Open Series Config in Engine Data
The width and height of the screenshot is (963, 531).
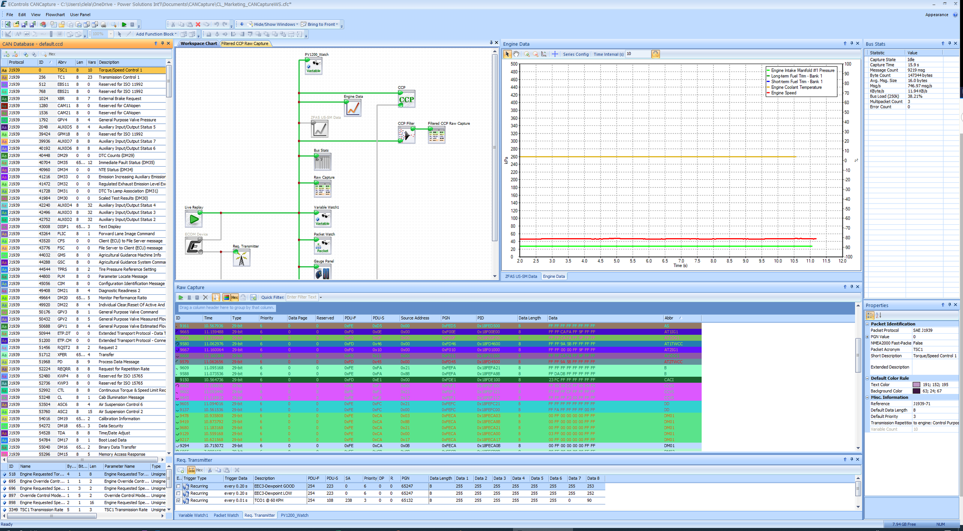point(575,54)
